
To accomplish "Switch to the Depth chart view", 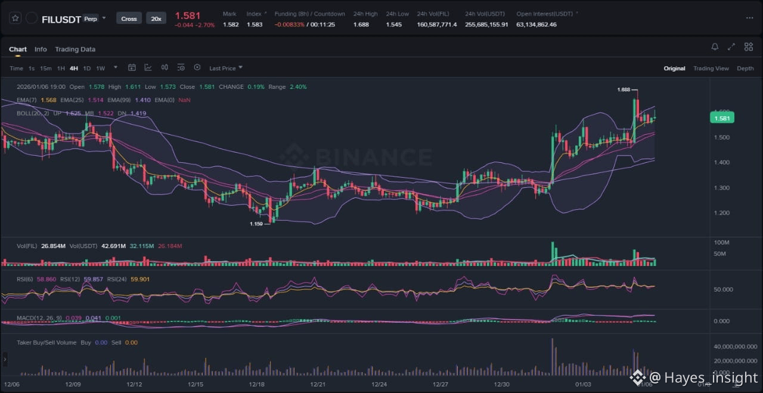I will click(745, 68).
